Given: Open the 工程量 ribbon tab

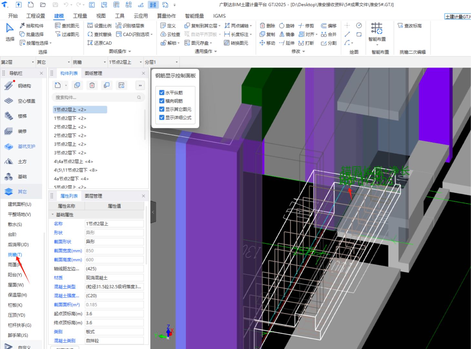Looking at the screenshot, I should coord(80,16).
